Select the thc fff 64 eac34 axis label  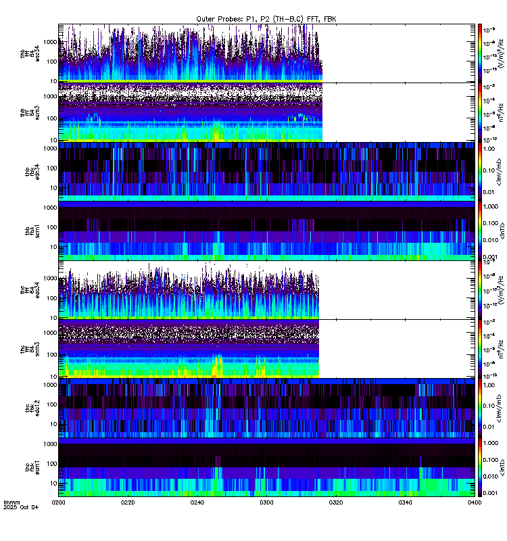point(30,290)
